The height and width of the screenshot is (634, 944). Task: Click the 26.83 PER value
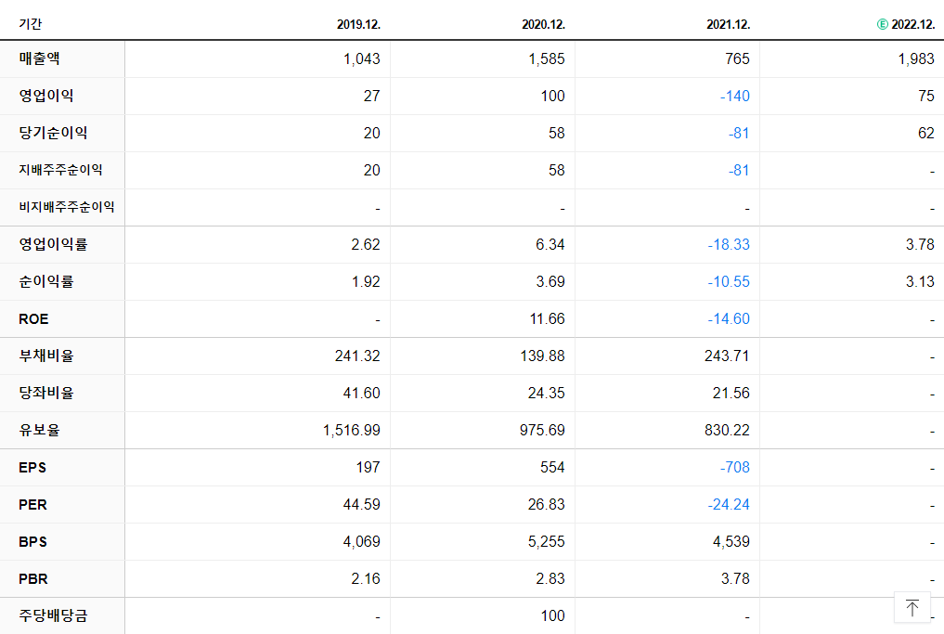coord(546,505)
